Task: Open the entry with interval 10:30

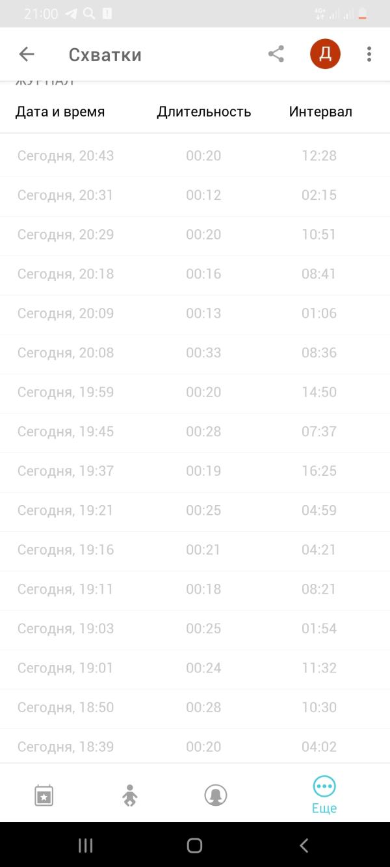Action: pos(195,707)
